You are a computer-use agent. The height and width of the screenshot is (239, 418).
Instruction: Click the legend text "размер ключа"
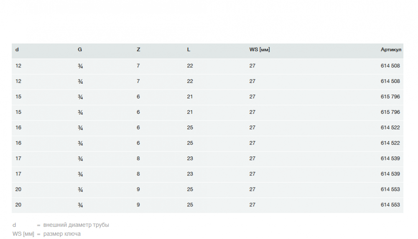62,234
